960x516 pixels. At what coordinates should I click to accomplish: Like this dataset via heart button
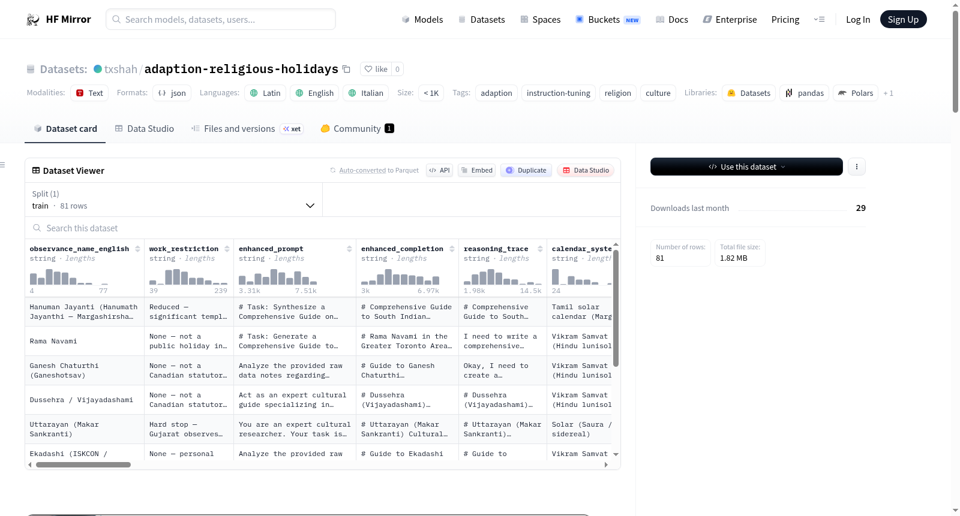[x=376, y=69]
